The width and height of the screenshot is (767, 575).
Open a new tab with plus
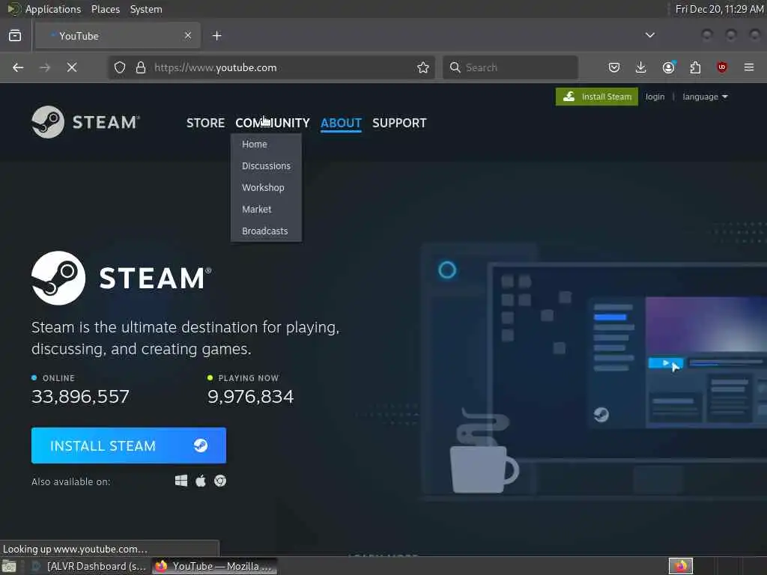point(217,36)
